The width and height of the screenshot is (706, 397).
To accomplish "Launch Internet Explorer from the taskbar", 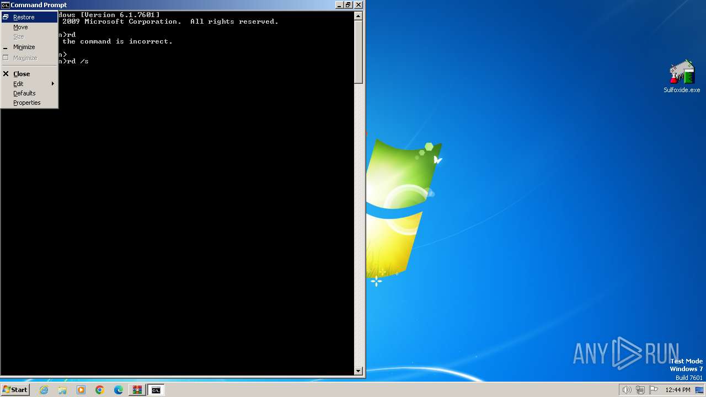I will [x=44, y=390].
